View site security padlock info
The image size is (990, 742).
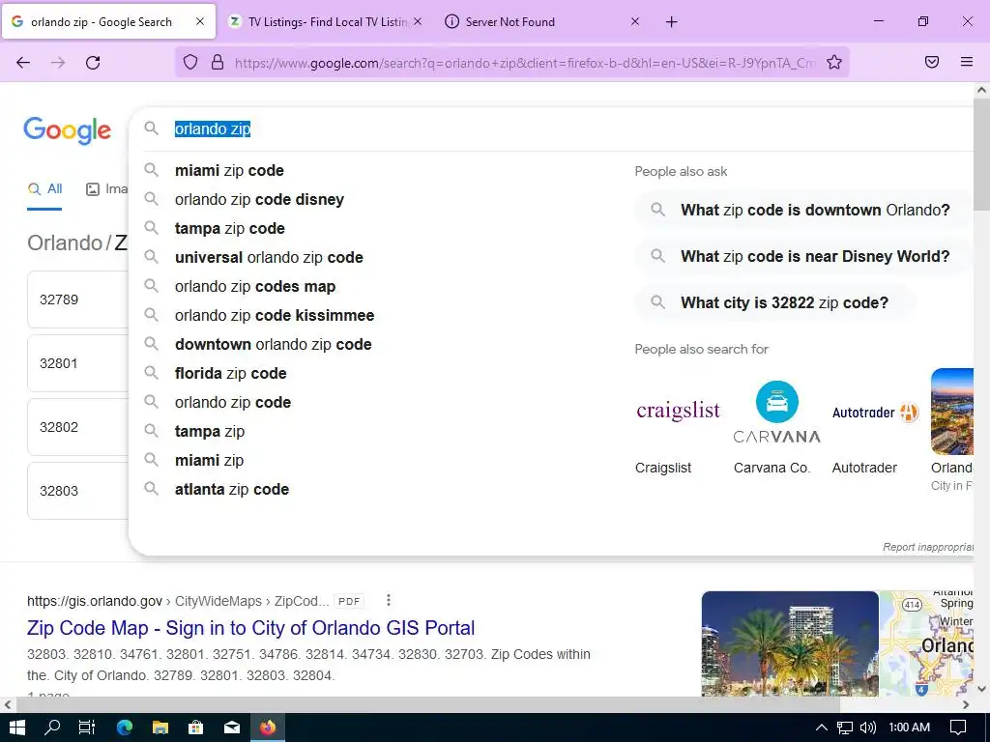tap(218, 62)
